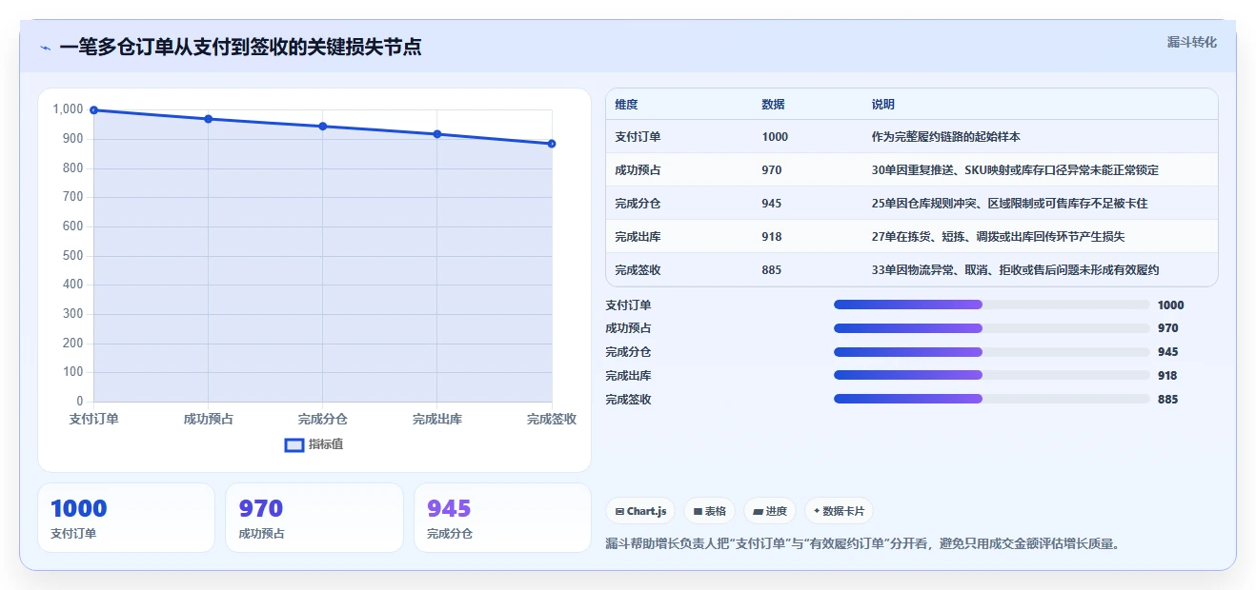This screenshot has width=1256, height=590.
Task: Click the 885 value beside 完成签收 progress bar
Action: pyautogui.click(x=1168, y=400)
